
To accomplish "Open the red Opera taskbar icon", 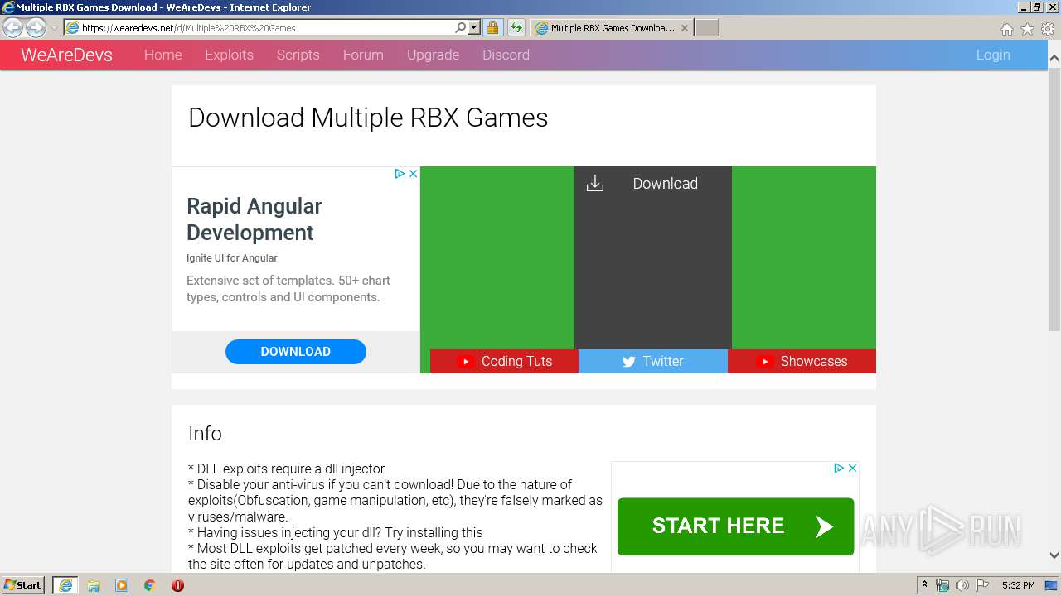I will (x=177, y=585).
